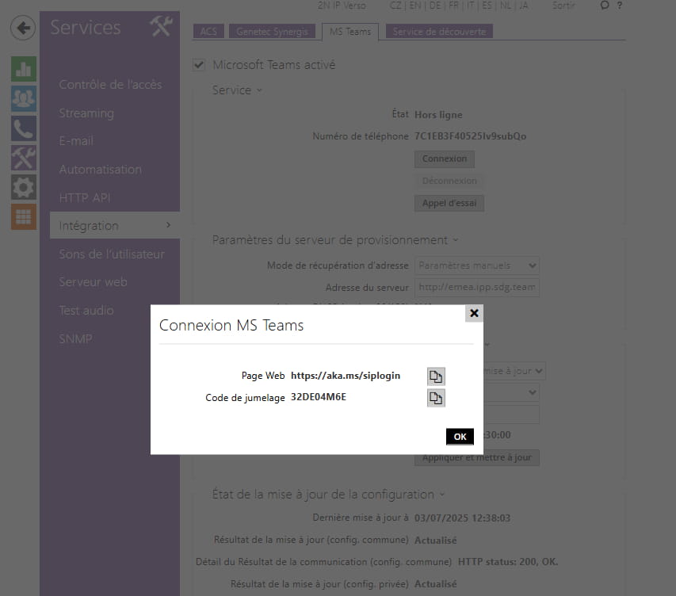Open the Calling phone sidebar icon

point(24,128)
